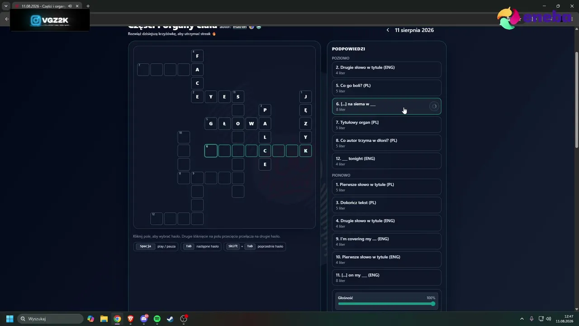Select clue 6. [...] na siema w ___

coord(387,106)
